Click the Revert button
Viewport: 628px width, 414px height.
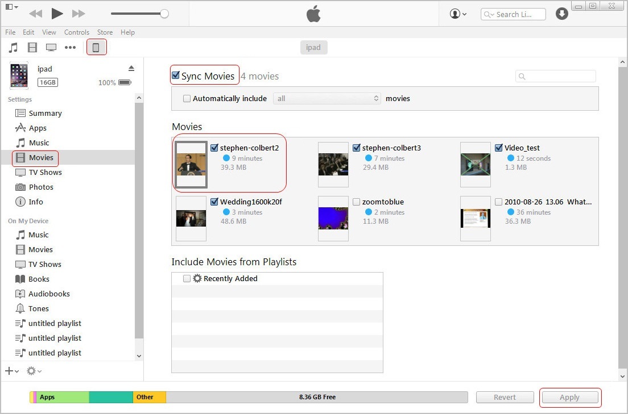[505, 398]
